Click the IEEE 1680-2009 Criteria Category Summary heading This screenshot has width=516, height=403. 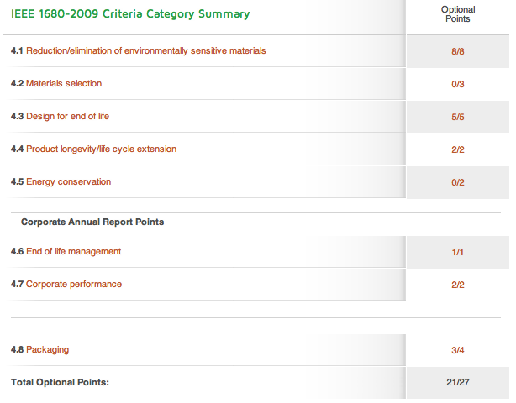(x=130, y=14)
